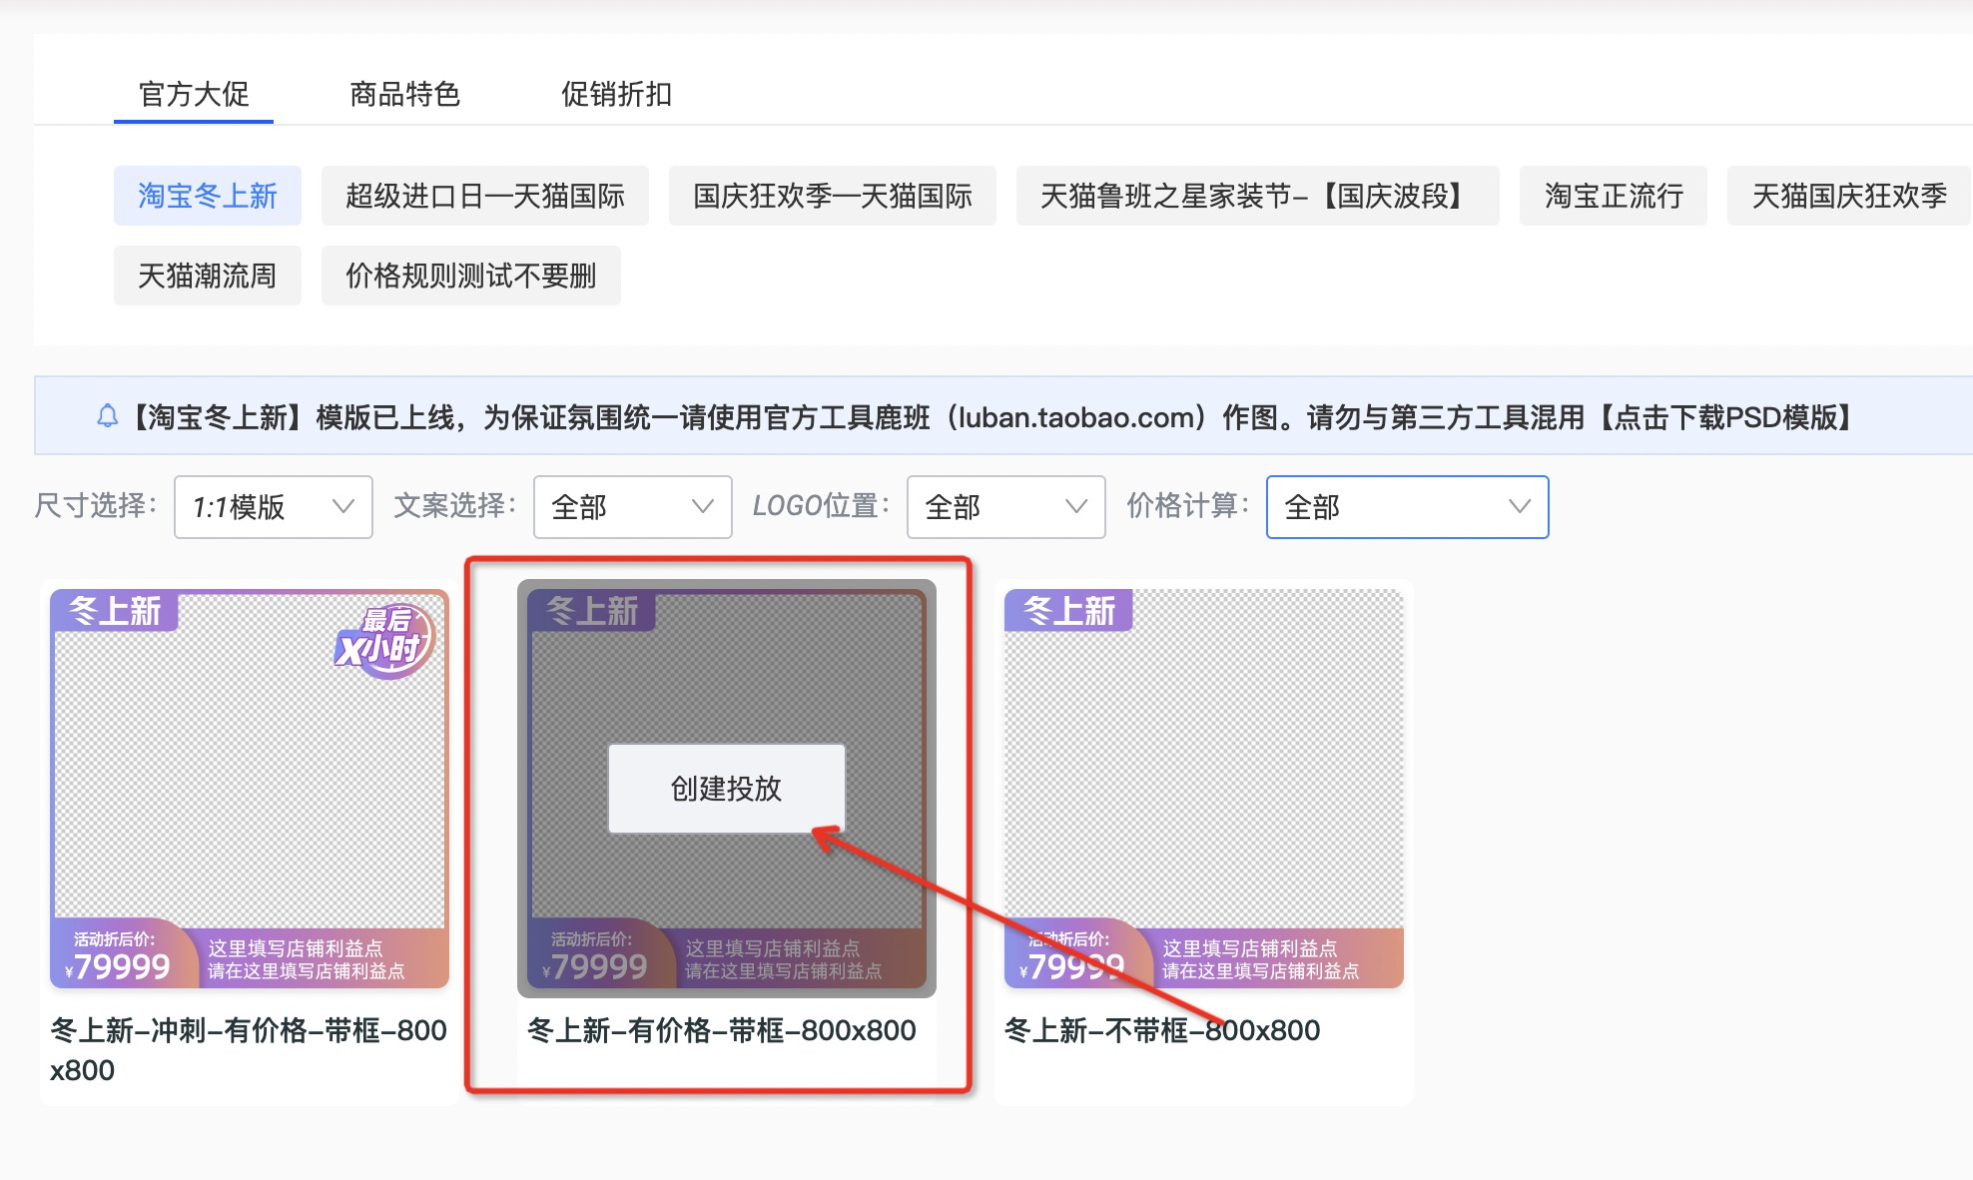
Task: Open the 促销折扣 tab
Action: [x=616, y=94]
